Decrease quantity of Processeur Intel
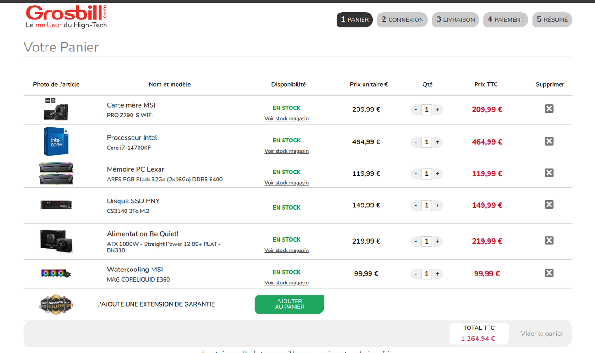 pyautogui.click(x=416, y=142)
